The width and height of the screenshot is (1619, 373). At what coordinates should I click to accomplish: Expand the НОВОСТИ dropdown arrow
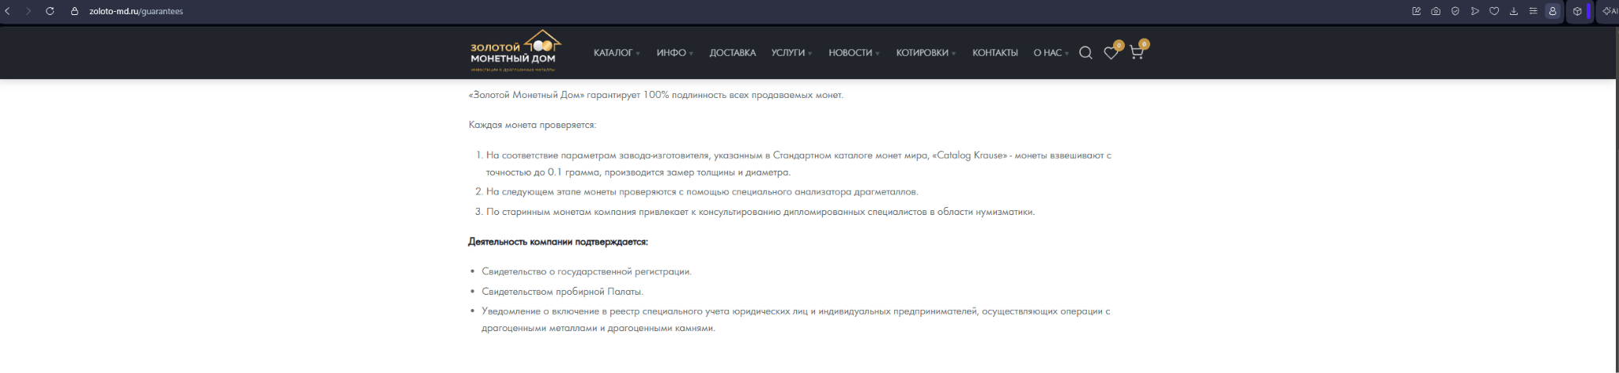click(x=877, y=54)
